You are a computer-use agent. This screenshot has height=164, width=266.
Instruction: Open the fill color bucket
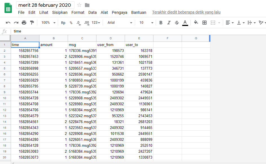click(x=196, y=22)
